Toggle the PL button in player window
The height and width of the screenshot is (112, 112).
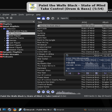[x=68, y=69]
